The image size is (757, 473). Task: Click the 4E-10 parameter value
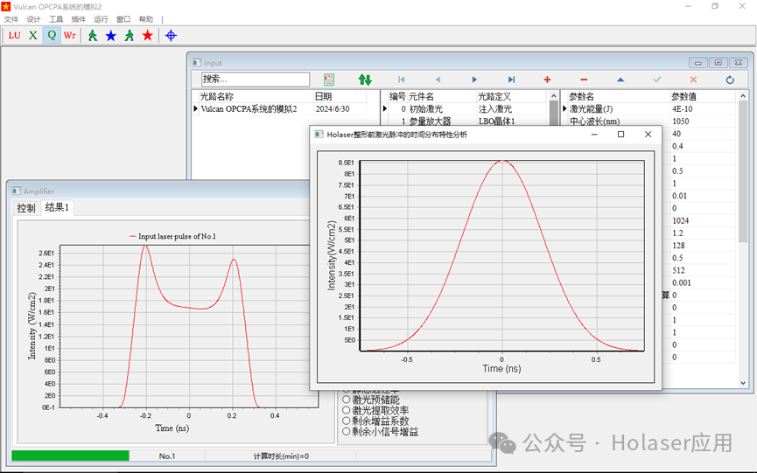pyautogui.click(x=682, y=109)
